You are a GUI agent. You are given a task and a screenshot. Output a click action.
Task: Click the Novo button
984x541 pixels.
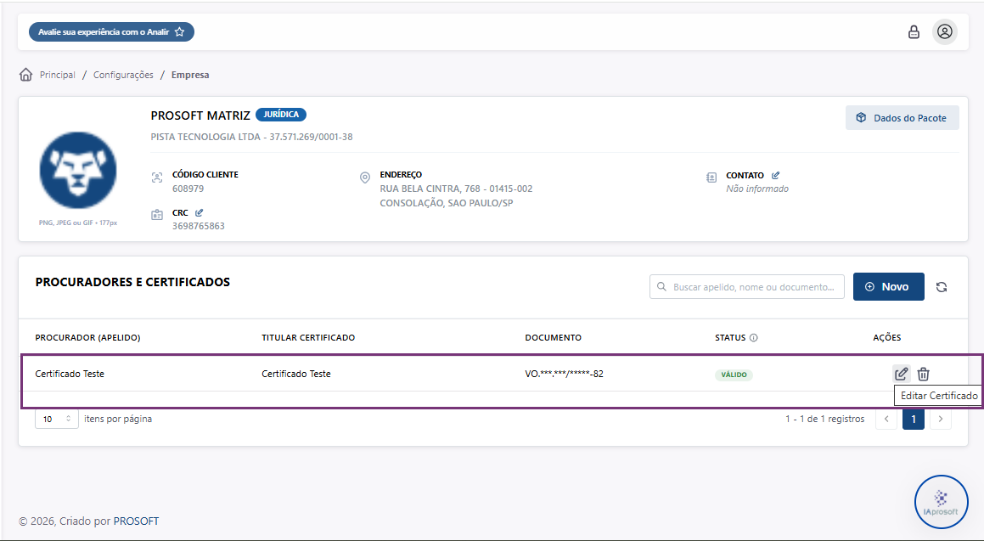pos(888,286)
